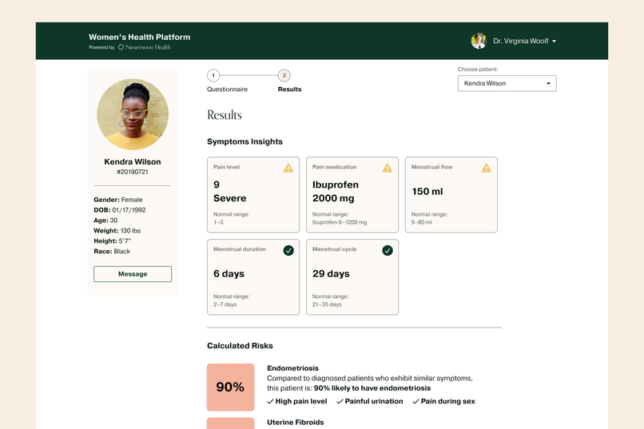Screen dimensions: 644x429
Task: Click the Race: Black entry
Action: pyautogui.click(x=112, y=251)
